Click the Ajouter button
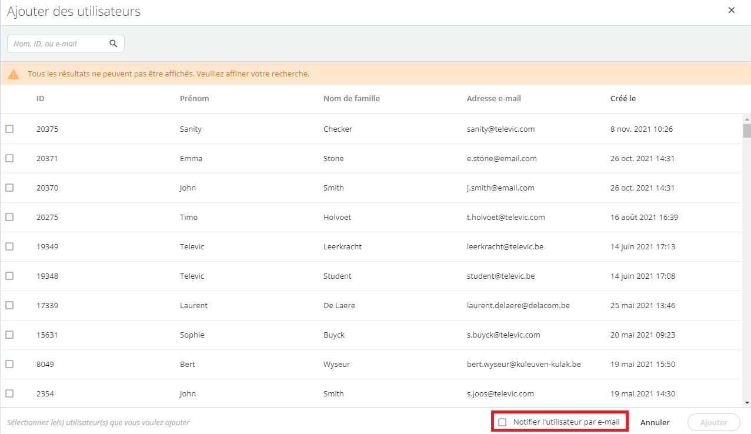This screenshot has width=751, height=434. coord(714,422)
